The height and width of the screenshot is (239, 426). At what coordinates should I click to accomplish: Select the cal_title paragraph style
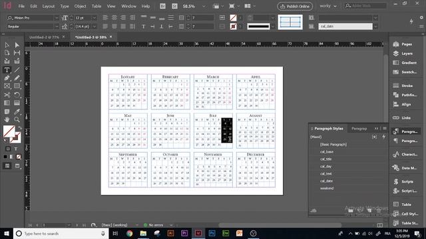[x=325, y=159]
